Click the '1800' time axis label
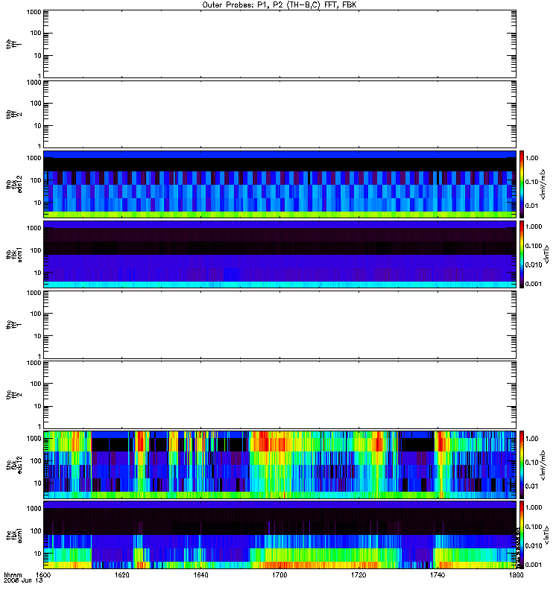This screenshot has height=596, width=559. click(516, 575)
